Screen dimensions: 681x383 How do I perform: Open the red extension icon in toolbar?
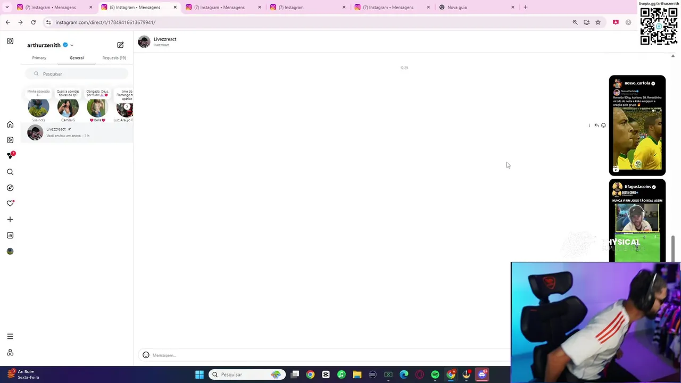click(616, 22)
